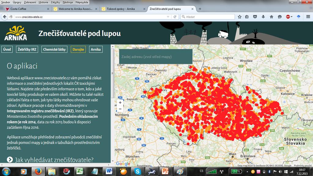The height and width of the screenshot is (176, 313).
Task: Zoom in on the map with plus
Action: coord(120,103)
